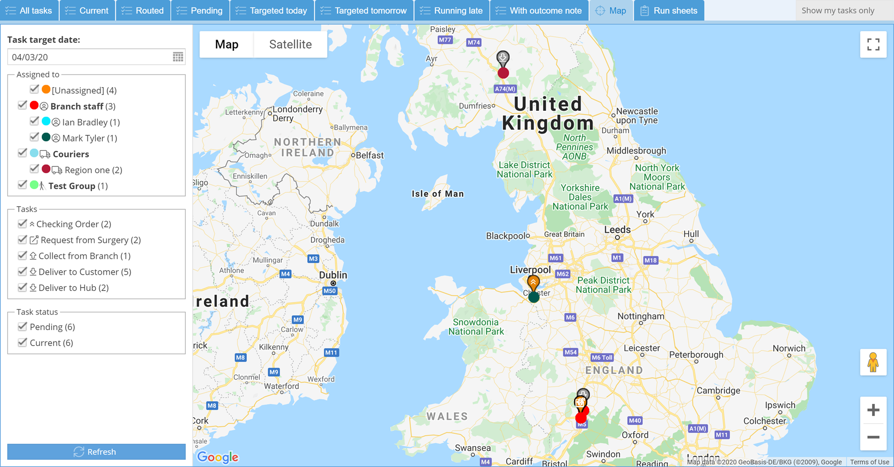Click the dark green marker below Chester
Viewport: 894px width, 467px height.
[534, 297]
